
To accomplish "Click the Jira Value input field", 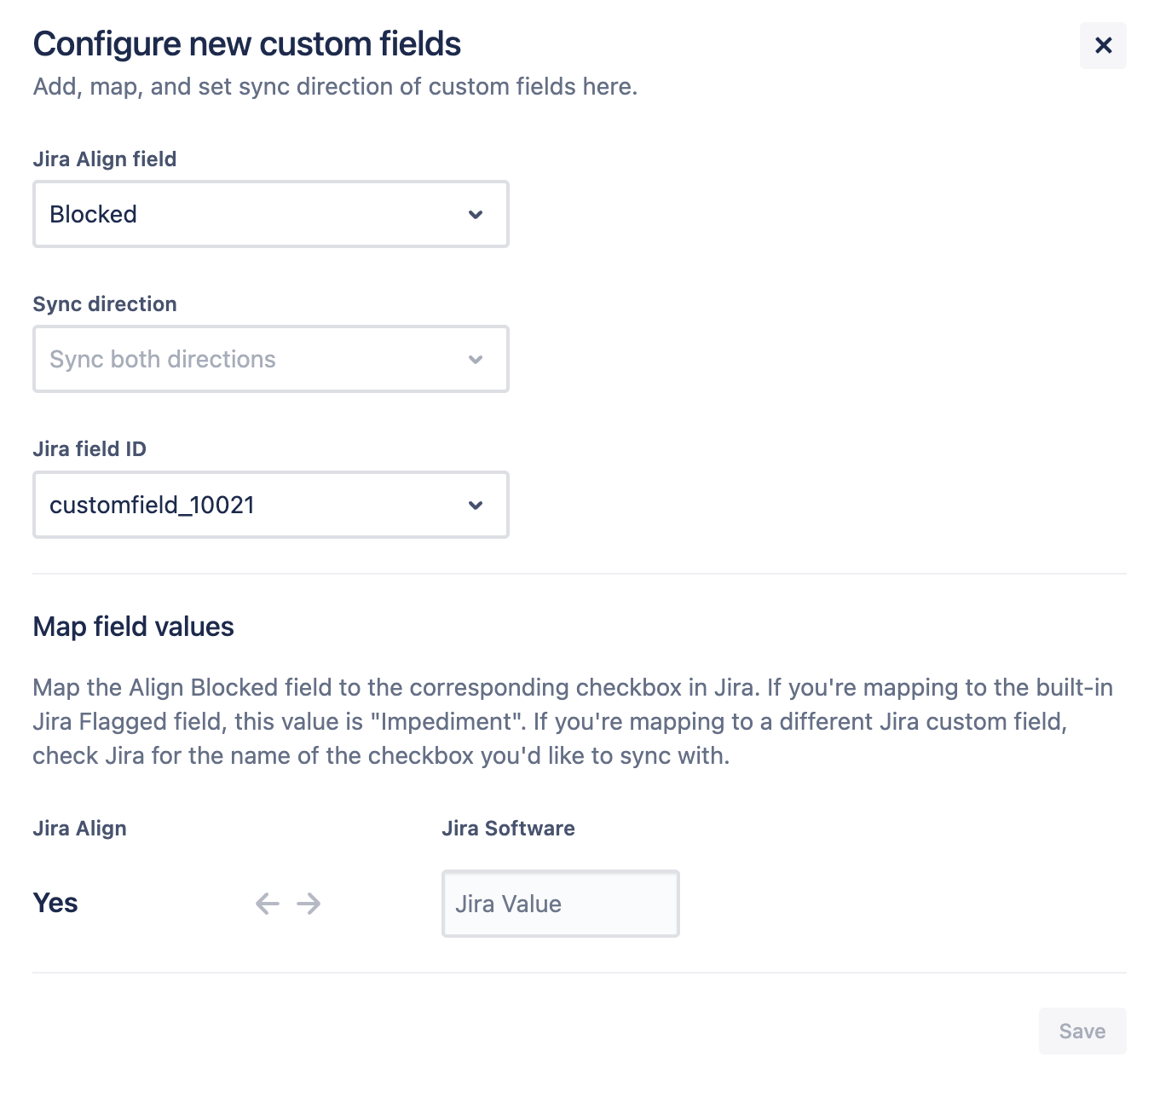I will (x=559, y=903).
